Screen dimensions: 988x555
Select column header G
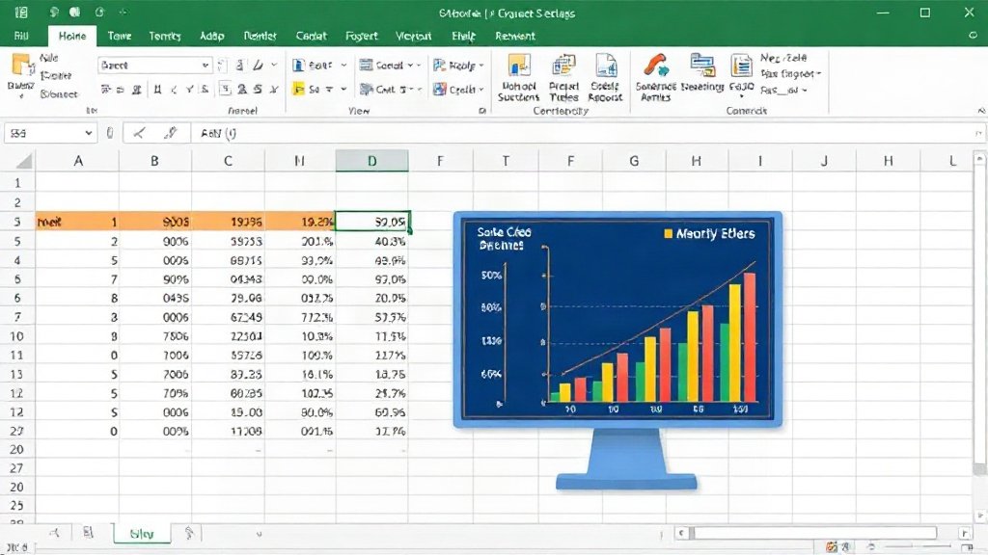click(634, 161)
